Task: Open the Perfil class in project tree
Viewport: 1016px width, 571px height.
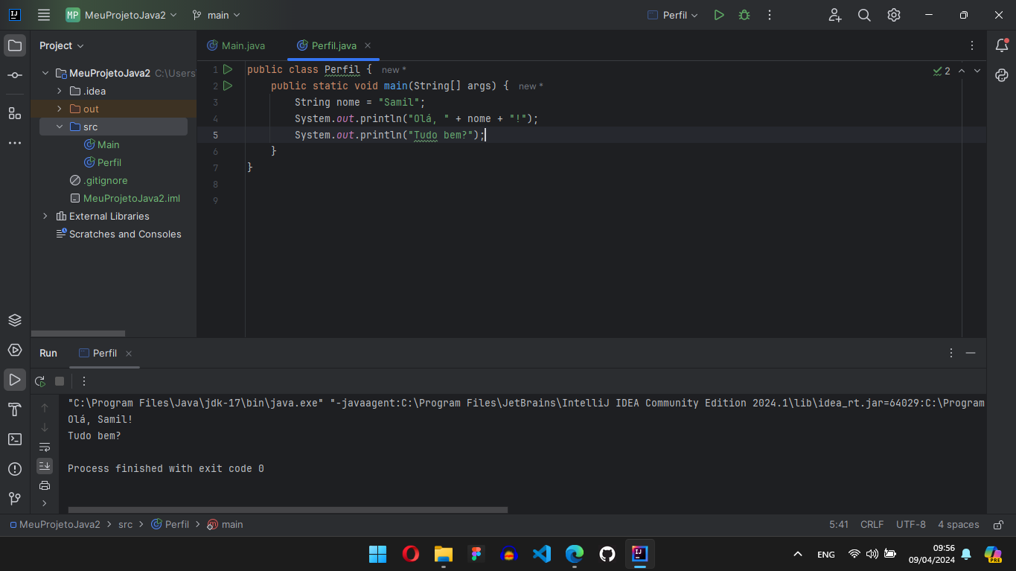Action: pyautogui.click(x=103, y=162)
